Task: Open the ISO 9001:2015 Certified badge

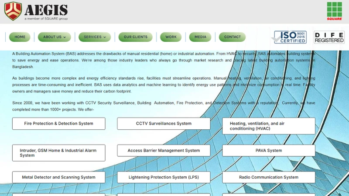Action: point(289,37)
